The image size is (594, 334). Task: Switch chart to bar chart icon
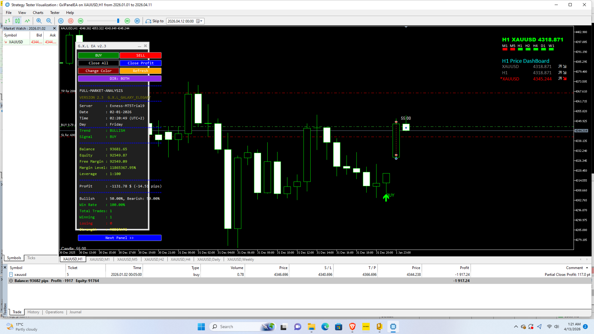pyautogui.click(x=8, y=21)
